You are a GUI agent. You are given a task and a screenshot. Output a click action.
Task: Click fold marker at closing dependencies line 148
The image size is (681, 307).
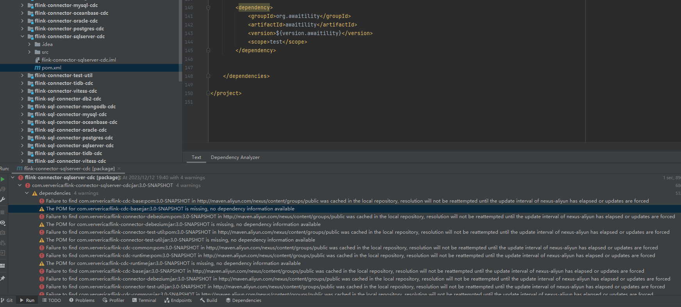[208, 76]
